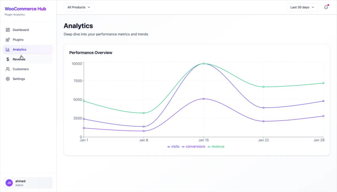Go to the Plugins page
This screenshot has width=337, height=192.
[x=28, y=40]
